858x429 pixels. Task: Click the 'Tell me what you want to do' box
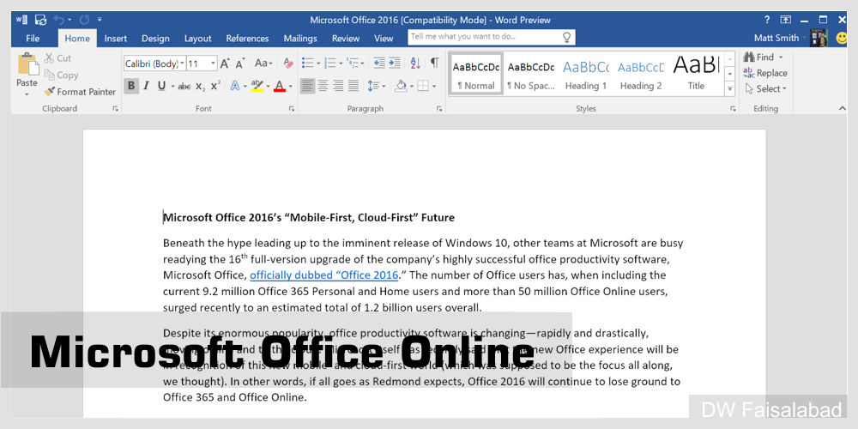[491, 37]
